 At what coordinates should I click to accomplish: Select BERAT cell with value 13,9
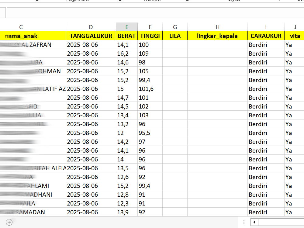point(127,212)
